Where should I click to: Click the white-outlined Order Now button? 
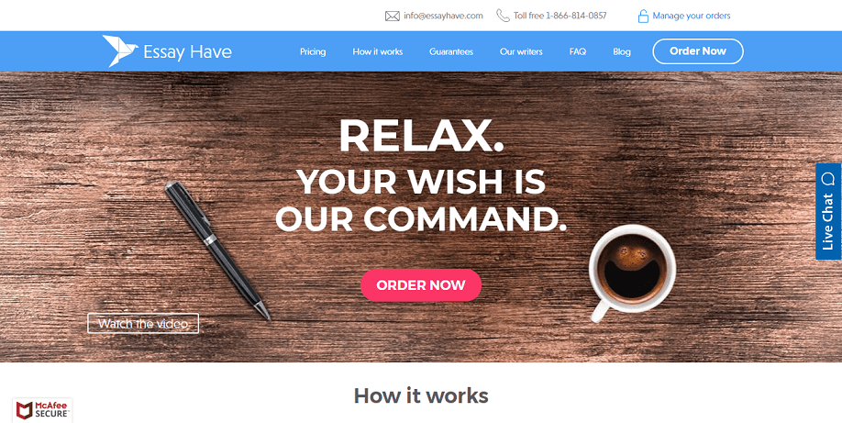pyautogui.click(x=698, y=51)
